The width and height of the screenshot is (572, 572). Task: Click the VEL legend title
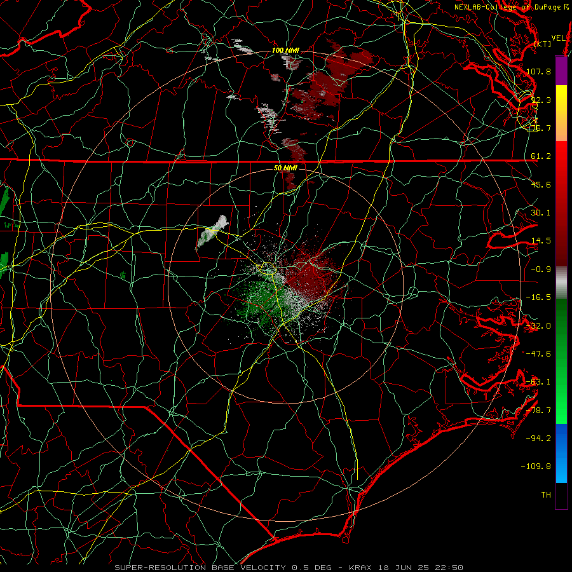pyautogui.click(x=558, y=38)
